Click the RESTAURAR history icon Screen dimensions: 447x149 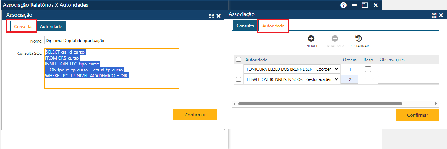click(359, 38)
